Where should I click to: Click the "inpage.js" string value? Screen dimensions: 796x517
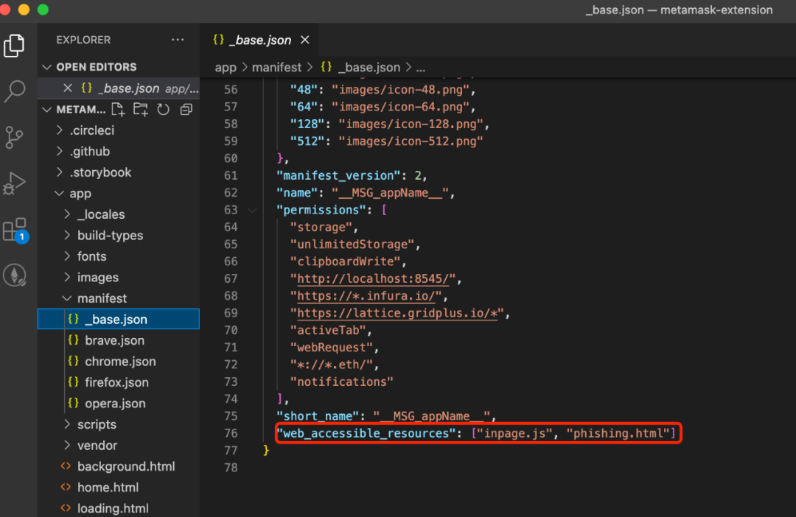point(514,433)
